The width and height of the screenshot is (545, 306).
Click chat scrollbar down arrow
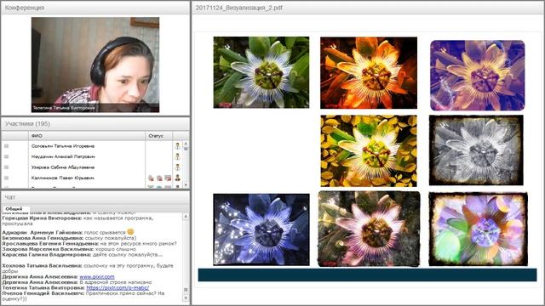coord(186,298)
